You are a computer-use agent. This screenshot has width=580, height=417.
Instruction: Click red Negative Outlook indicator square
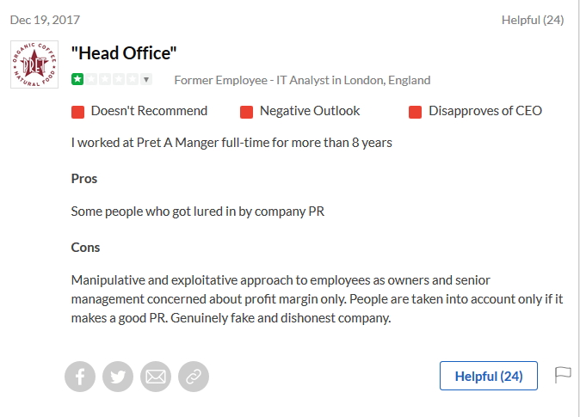[x=246, y=111]
